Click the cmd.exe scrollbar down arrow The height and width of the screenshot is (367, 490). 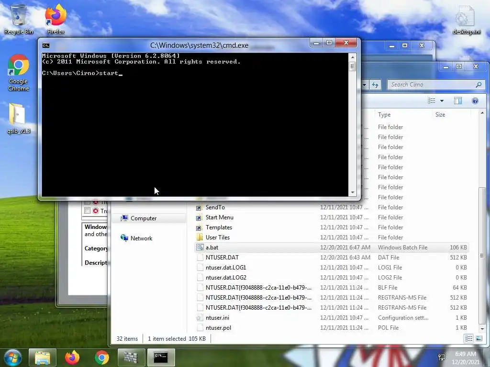353,193
